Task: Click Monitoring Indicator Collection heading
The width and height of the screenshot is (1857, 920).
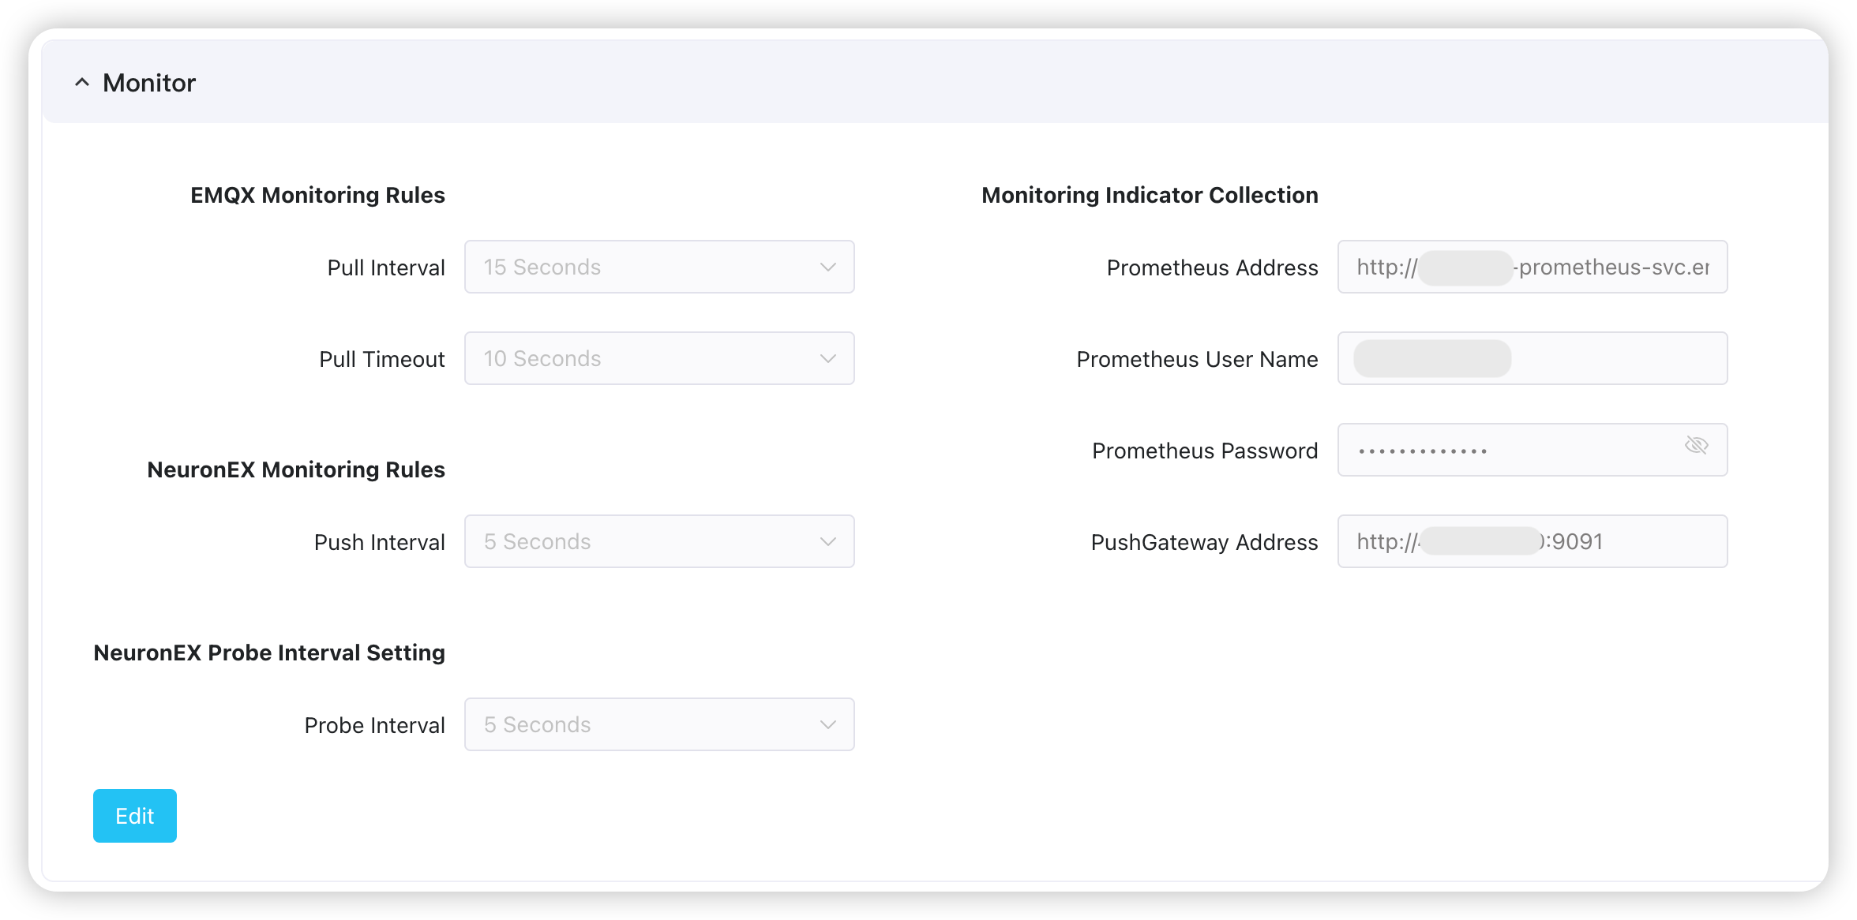Action: tap(1150, 195)
